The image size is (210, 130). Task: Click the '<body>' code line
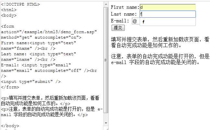[9, 15]
